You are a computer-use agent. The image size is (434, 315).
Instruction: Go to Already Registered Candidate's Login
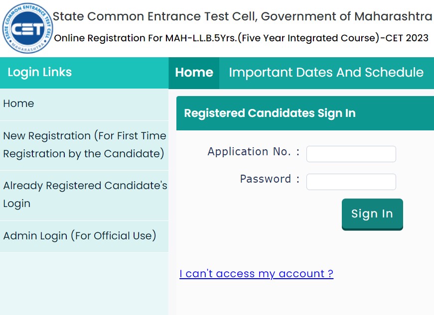point(84,195)
